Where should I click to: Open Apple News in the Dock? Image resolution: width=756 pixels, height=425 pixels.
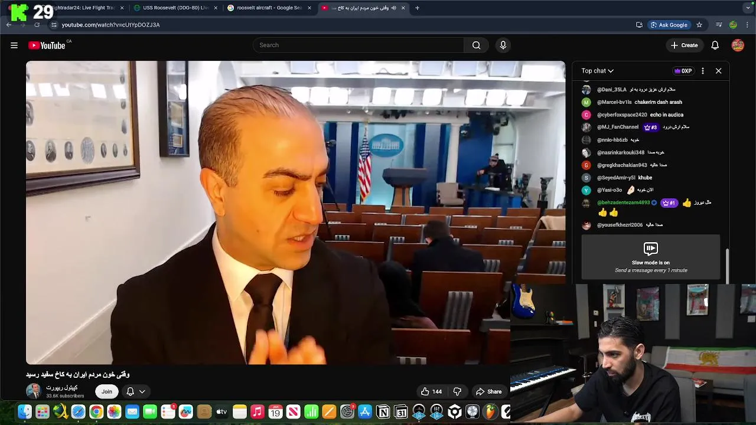[294, 412]
